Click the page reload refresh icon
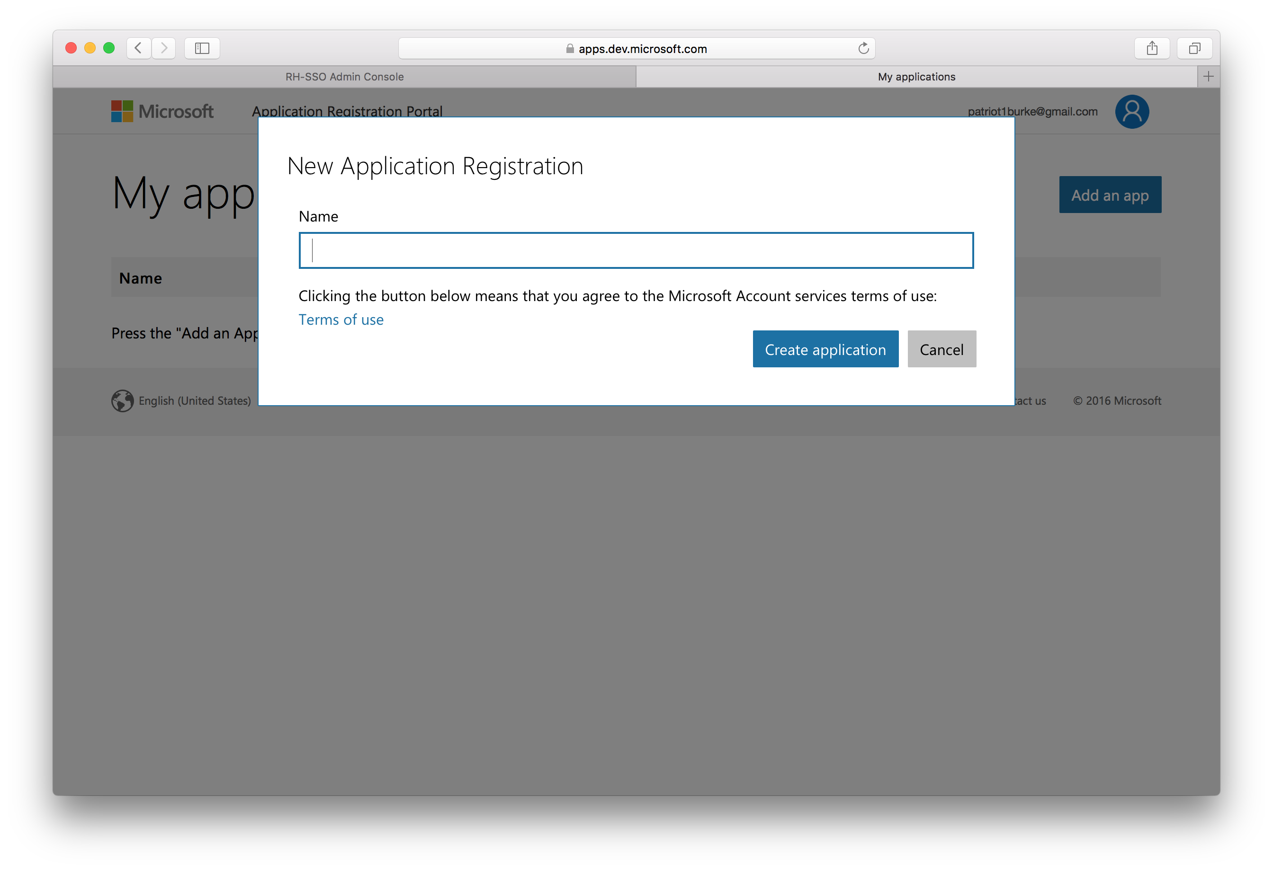The height and width of the screenshot is (871, 1273). pos(864,47)
